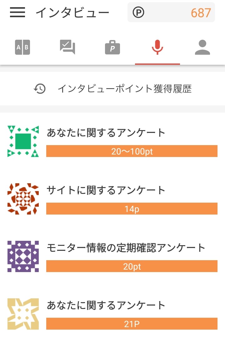Open インタビューポイント獲得履歴 link
Viewport: 225px width, 344px height.
tap(124, 89)
